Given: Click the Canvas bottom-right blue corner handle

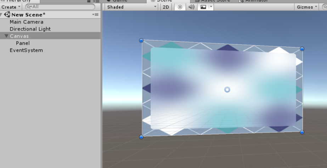Looking at the screenshot, I should [302, 132].
